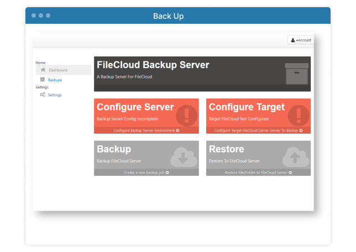Image resolution: width=356 pixels, height=252 pixels.
Task: Click the Settings section header label
Action: click(42, 87)
